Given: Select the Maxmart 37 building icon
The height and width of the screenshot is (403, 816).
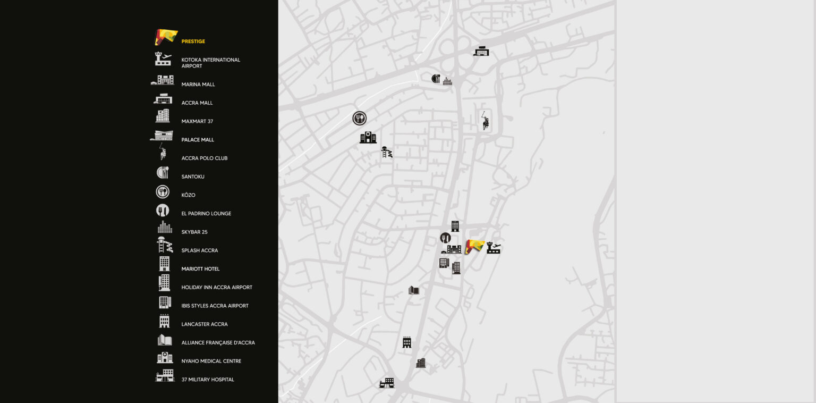Looking at the screenshot, I should 163,116.
